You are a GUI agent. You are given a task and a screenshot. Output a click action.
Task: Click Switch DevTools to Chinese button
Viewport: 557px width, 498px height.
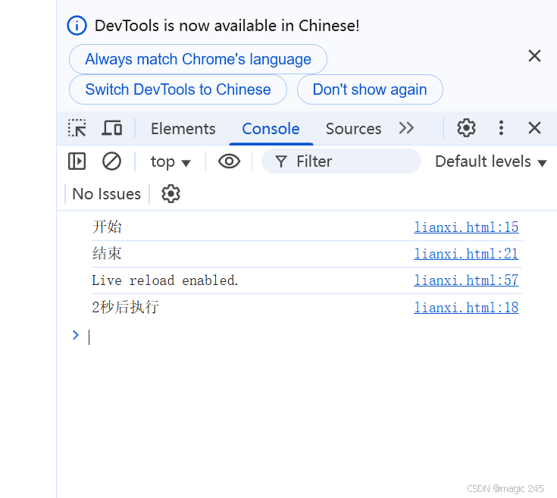178,89
